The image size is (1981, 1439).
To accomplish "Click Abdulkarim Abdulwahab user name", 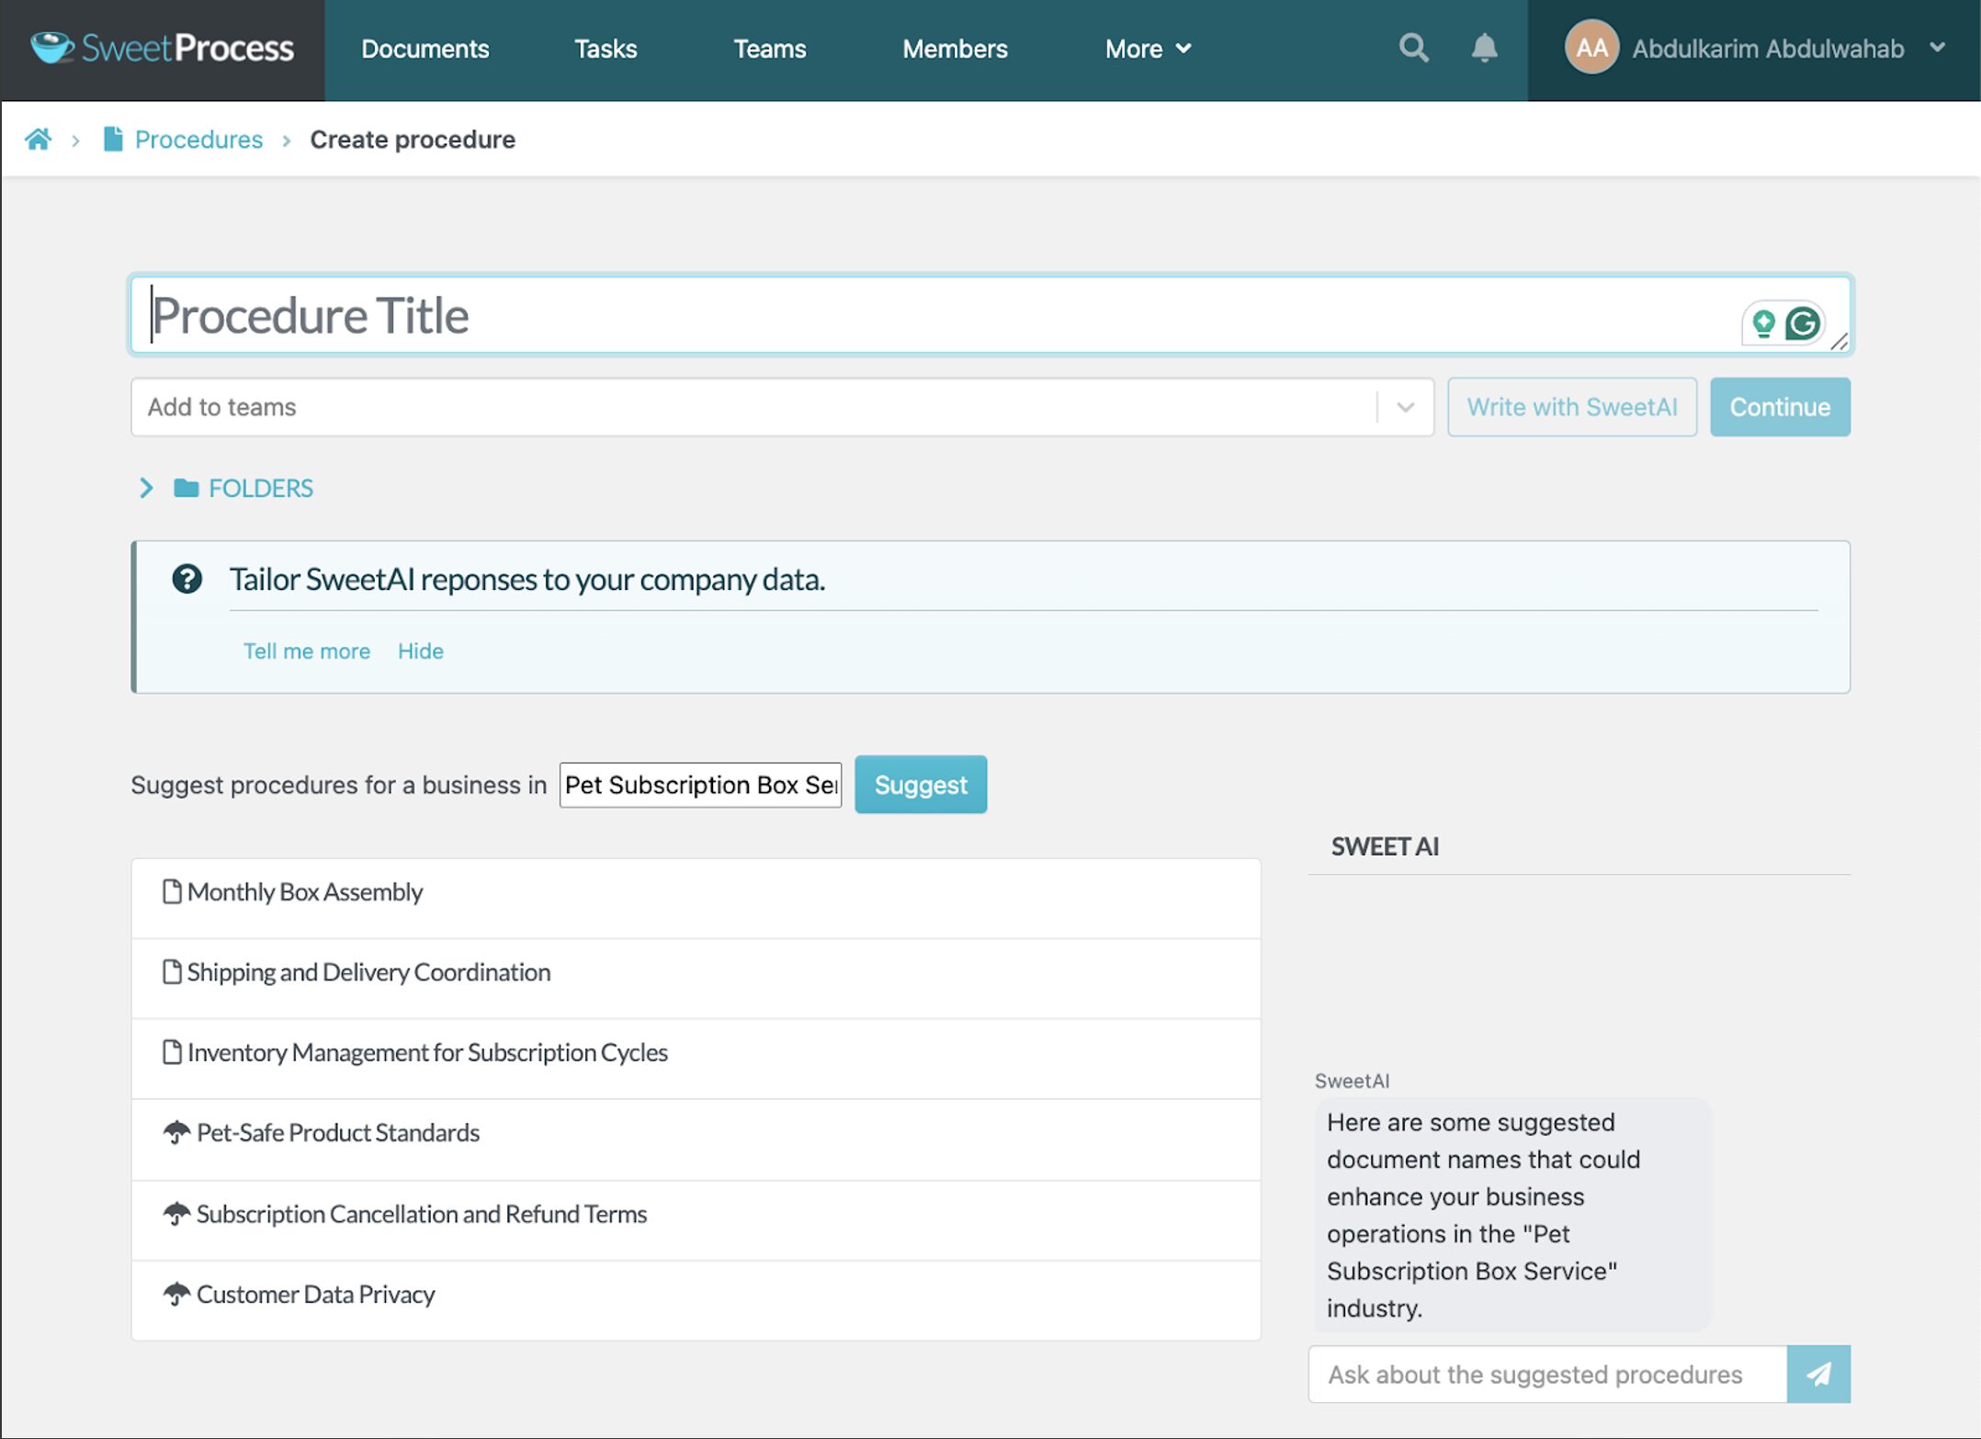I will pyautogui.click(x=1767, y=49).
